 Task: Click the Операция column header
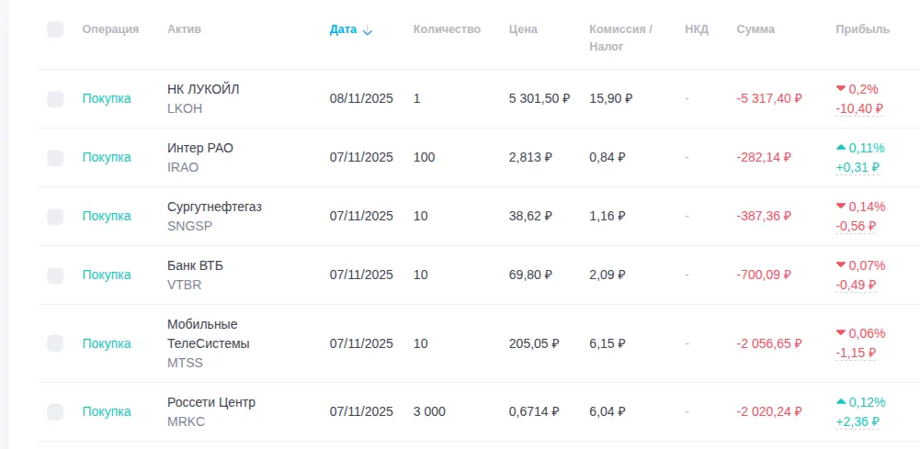110,29
